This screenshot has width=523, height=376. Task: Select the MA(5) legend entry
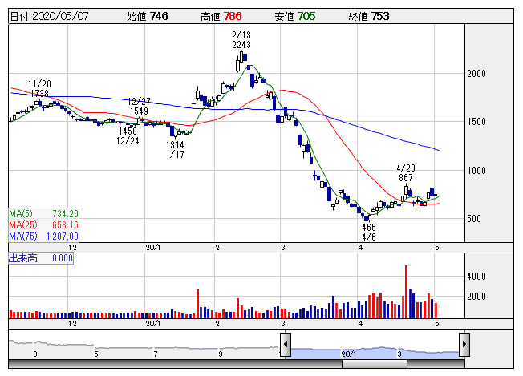tap(44, 214)
